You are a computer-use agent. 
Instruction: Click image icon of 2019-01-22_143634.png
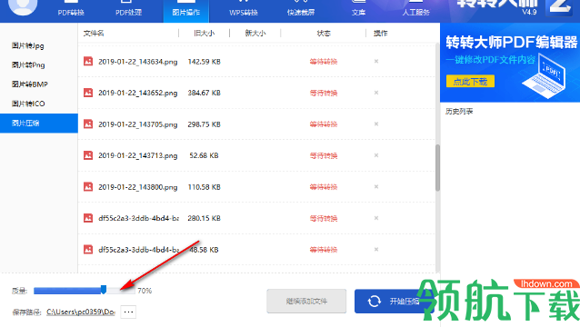coord(88,61)
